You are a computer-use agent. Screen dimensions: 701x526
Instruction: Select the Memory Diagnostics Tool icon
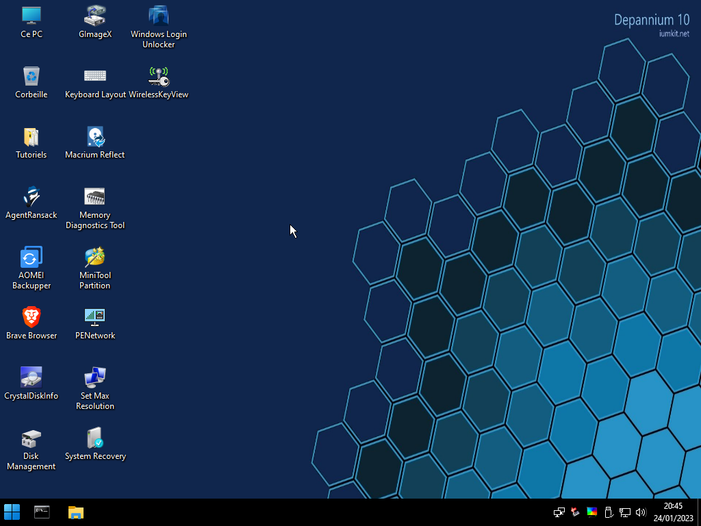pos(94,208)
